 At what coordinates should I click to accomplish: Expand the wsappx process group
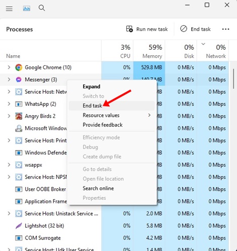[9, 165]
